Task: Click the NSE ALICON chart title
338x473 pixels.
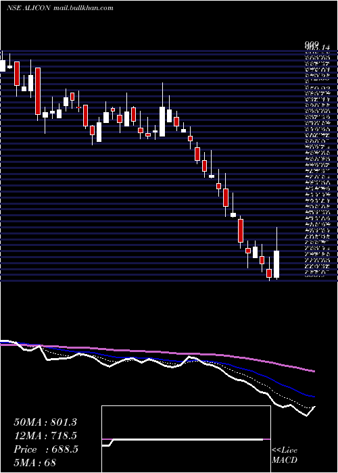Action: click(x=28, y=8)
